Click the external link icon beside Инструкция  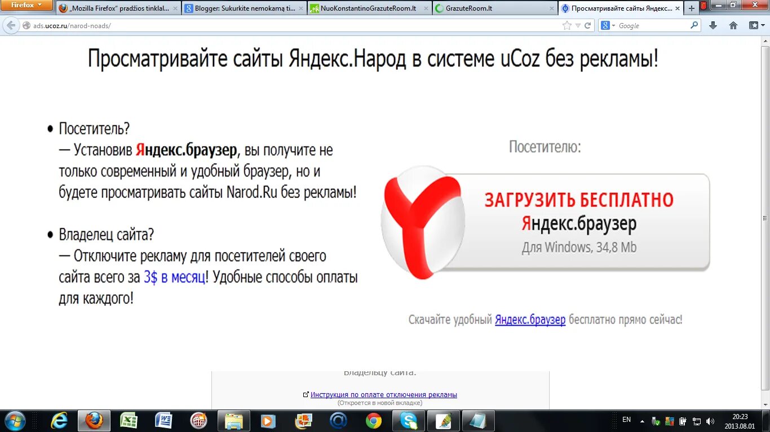point(306,395)
